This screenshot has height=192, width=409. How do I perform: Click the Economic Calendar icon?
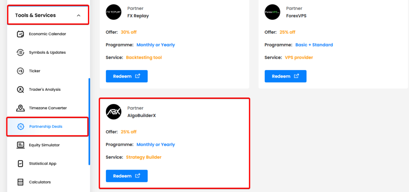(x=20, y=34)
